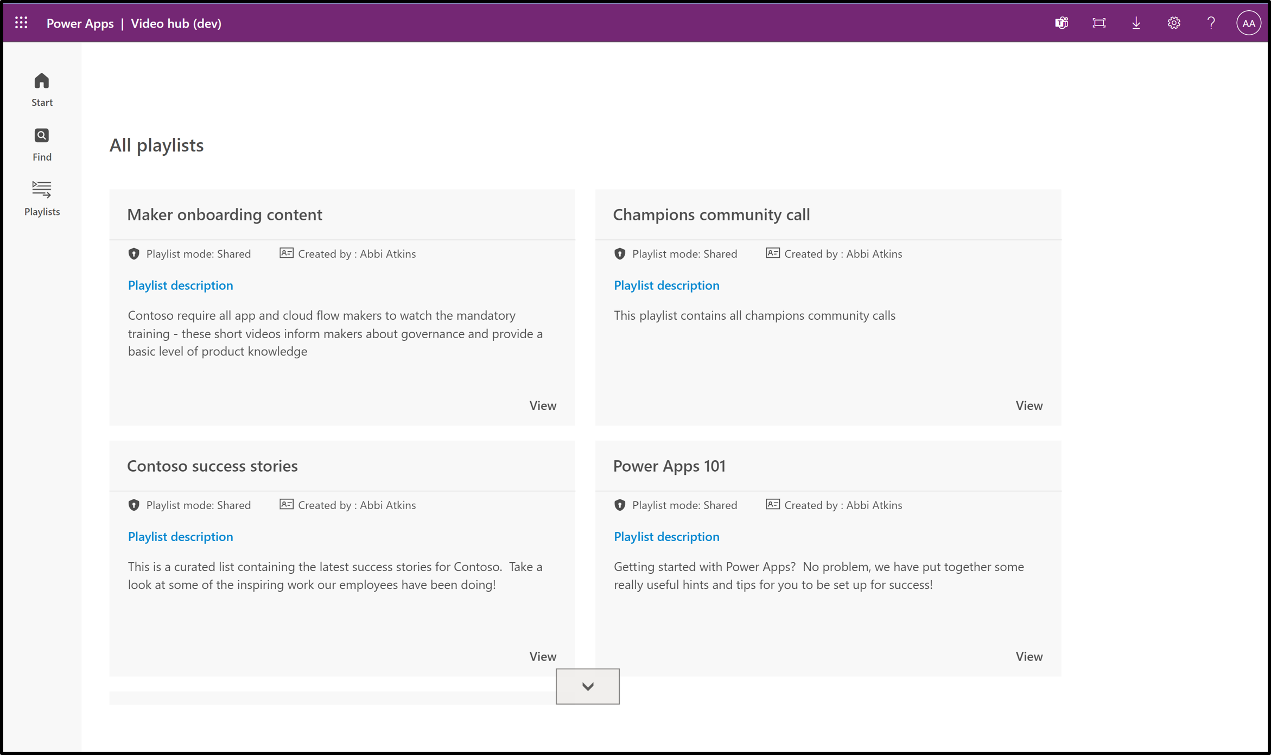Viewport: 1271px width, 755px height.
Task: Open Playlist description for Contoso success stories
Action: (180, 536)
